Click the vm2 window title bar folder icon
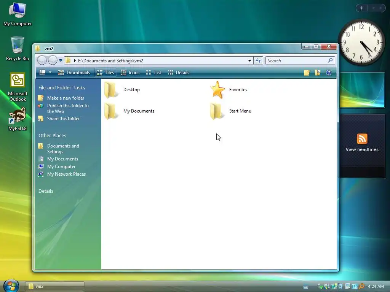The image size is (390, 292). pos(38,48)
